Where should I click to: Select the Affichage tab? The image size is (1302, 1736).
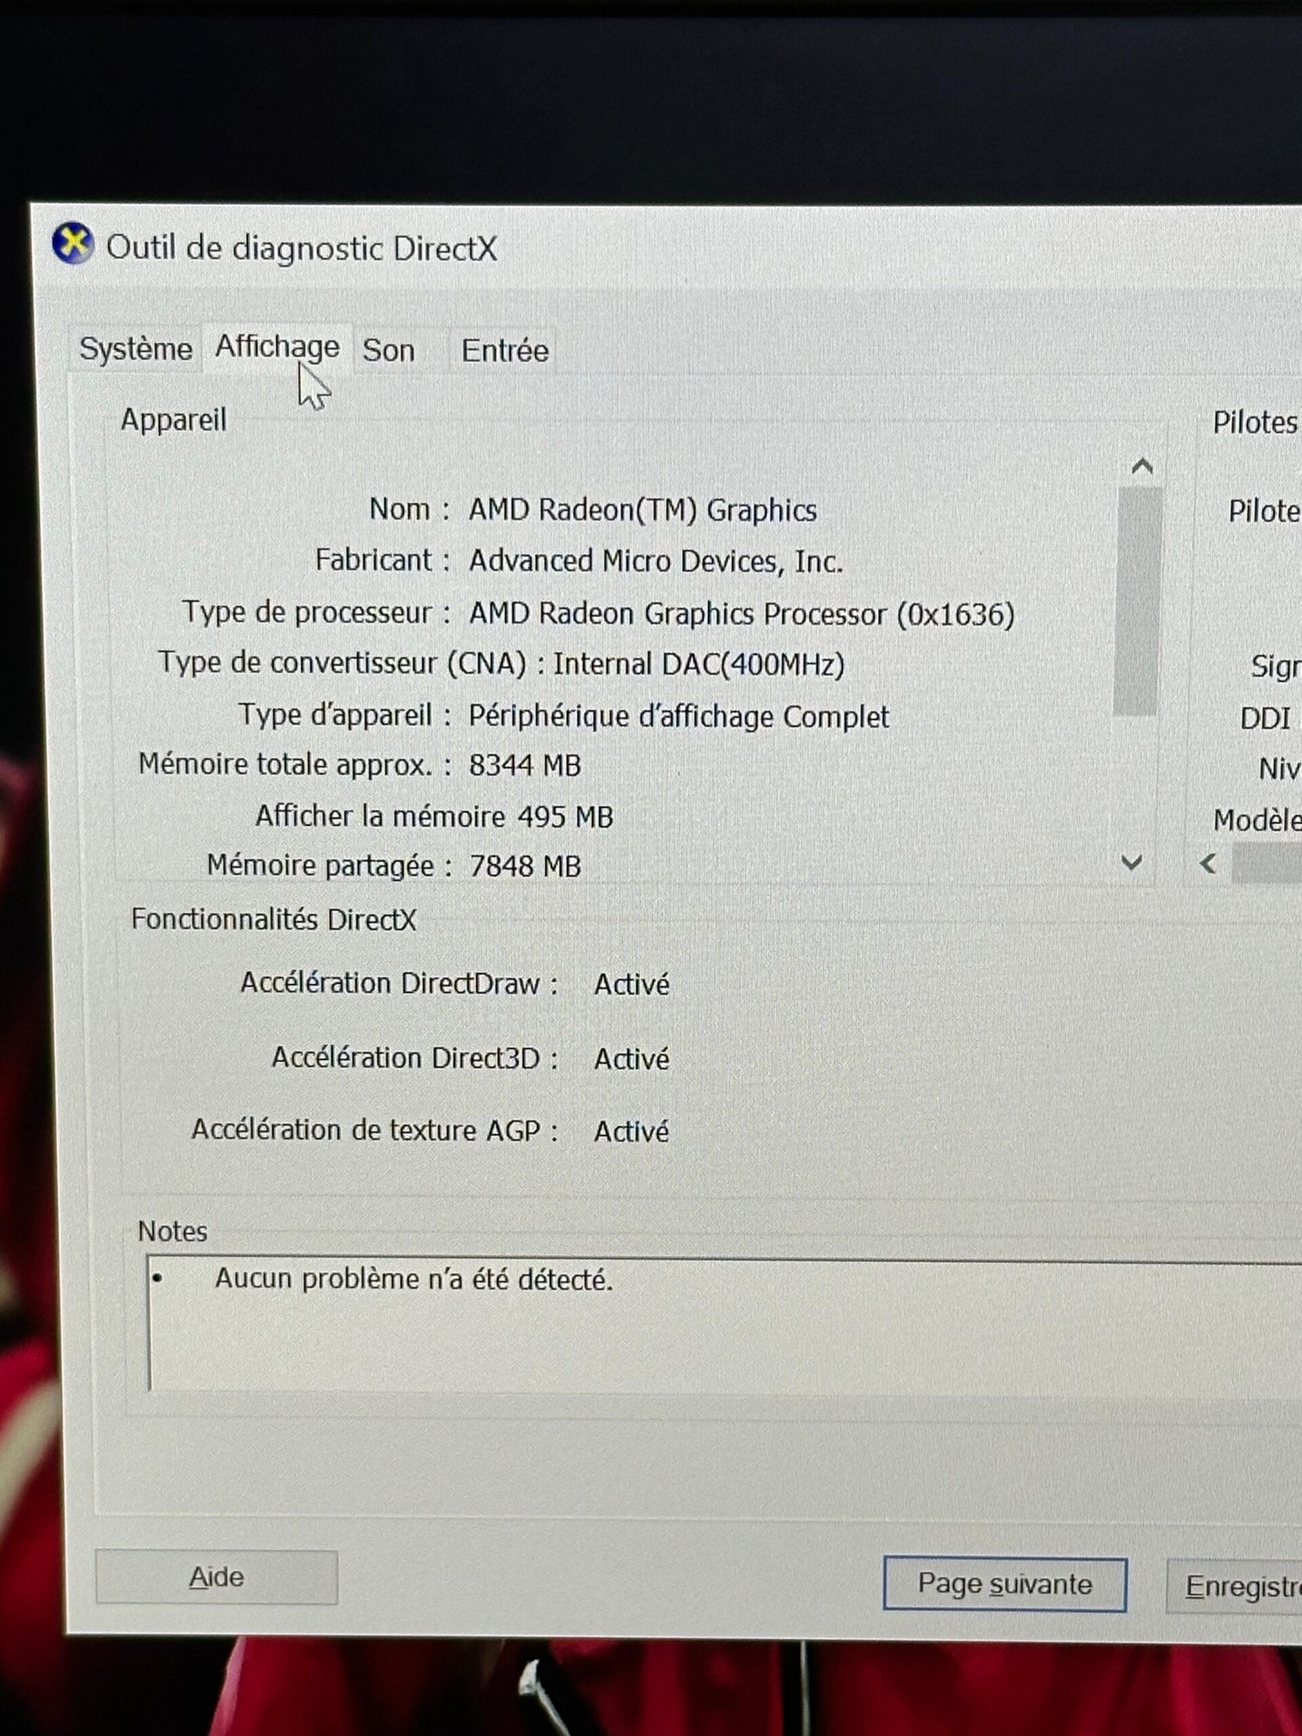[x=277, y=347]
